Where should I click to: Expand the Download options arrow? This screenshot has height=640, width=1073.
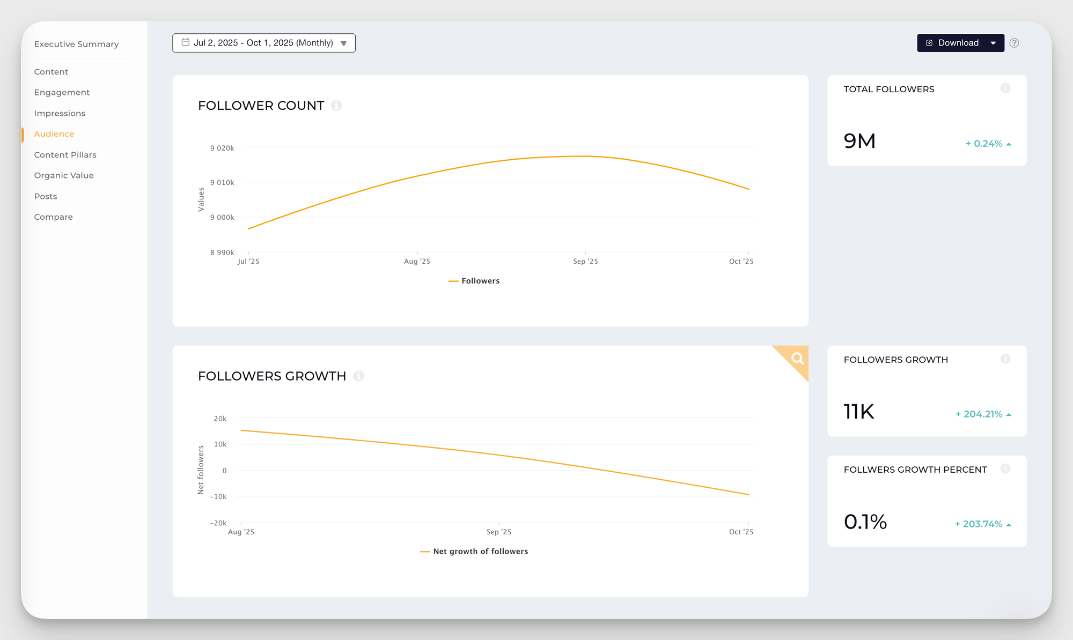pos(993,43)
